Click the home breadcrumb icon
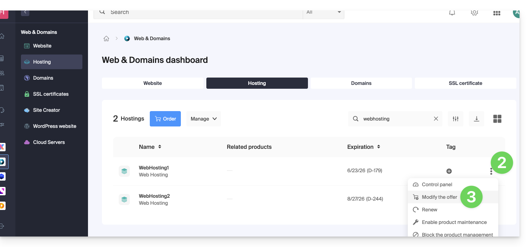 point(106,38)
